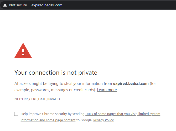Click empty address bar area right of URL
This screenshot has width=176, height=131.
[x=118, y=5]
